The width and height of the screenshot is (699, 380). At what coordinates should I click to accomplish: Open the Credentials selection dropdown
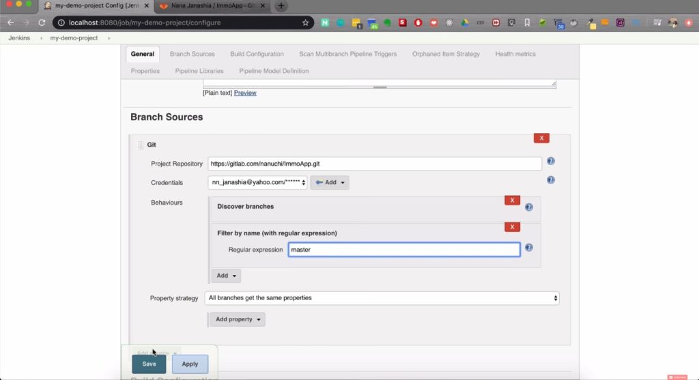click(257, 183)
